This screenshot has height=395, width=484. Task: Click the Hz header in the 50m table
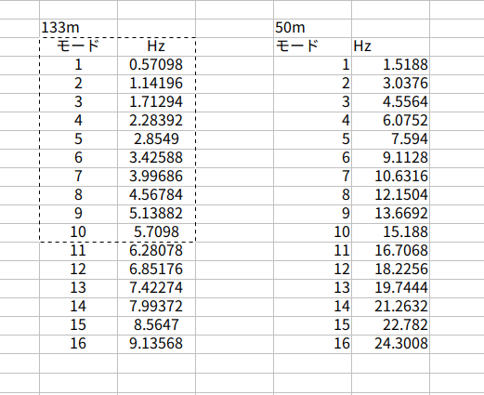[x=391, y=46]
